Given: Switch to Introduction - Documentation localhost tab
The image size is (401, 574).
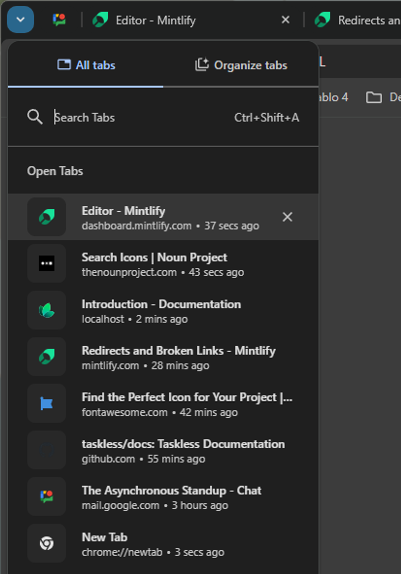Looking at the screenshot, I should 163,310.
